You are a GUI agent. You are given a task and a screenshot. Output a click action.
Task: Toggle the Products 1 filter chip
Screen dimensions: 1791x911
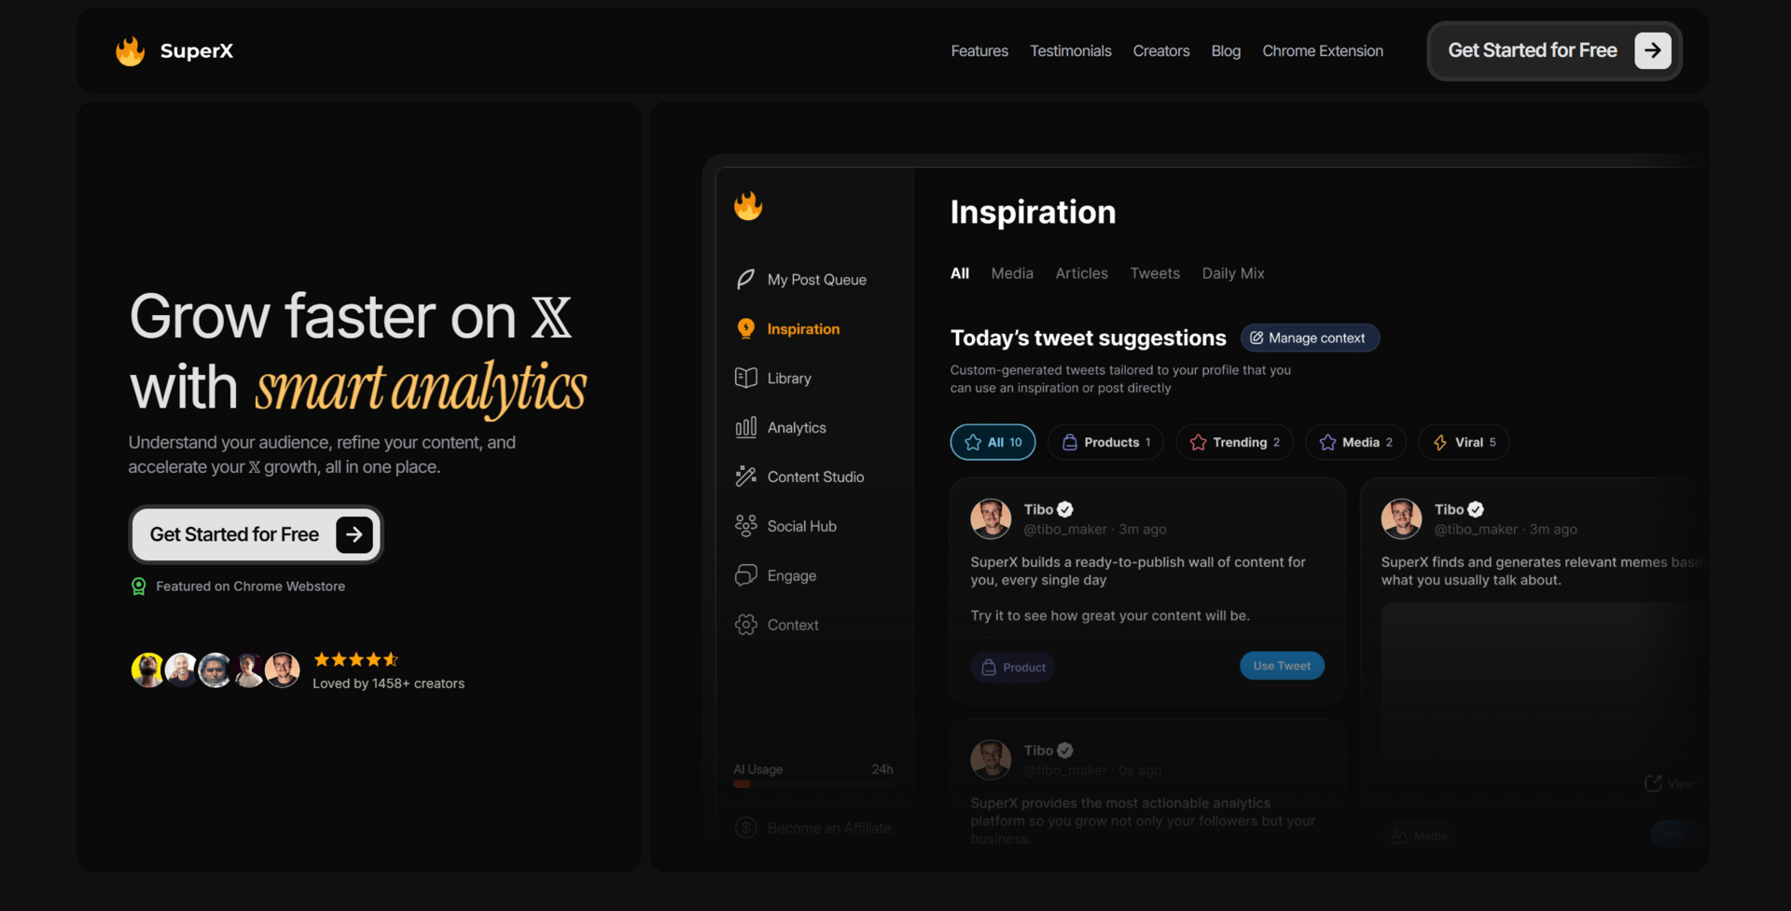1105,442
